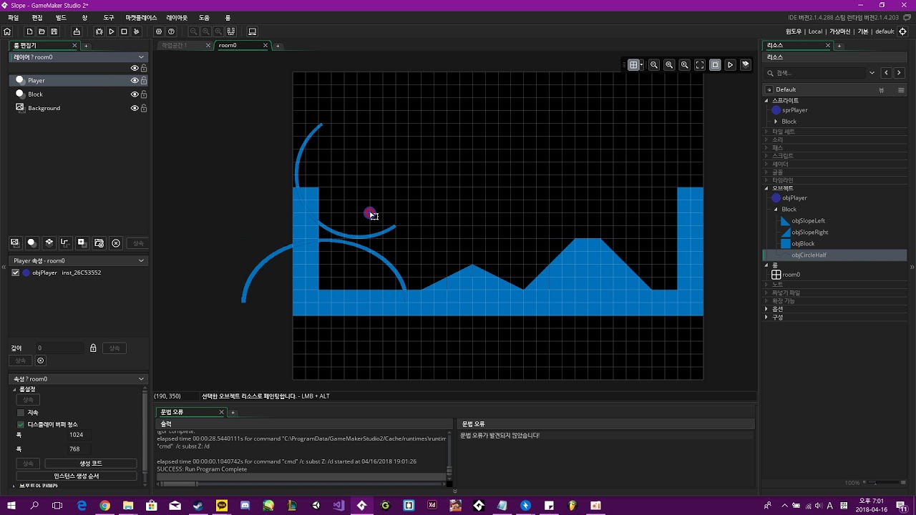Add a new tile layer icon
This screenshot has width=916, height=515.
pyautogui.click(x=49, y=243)
